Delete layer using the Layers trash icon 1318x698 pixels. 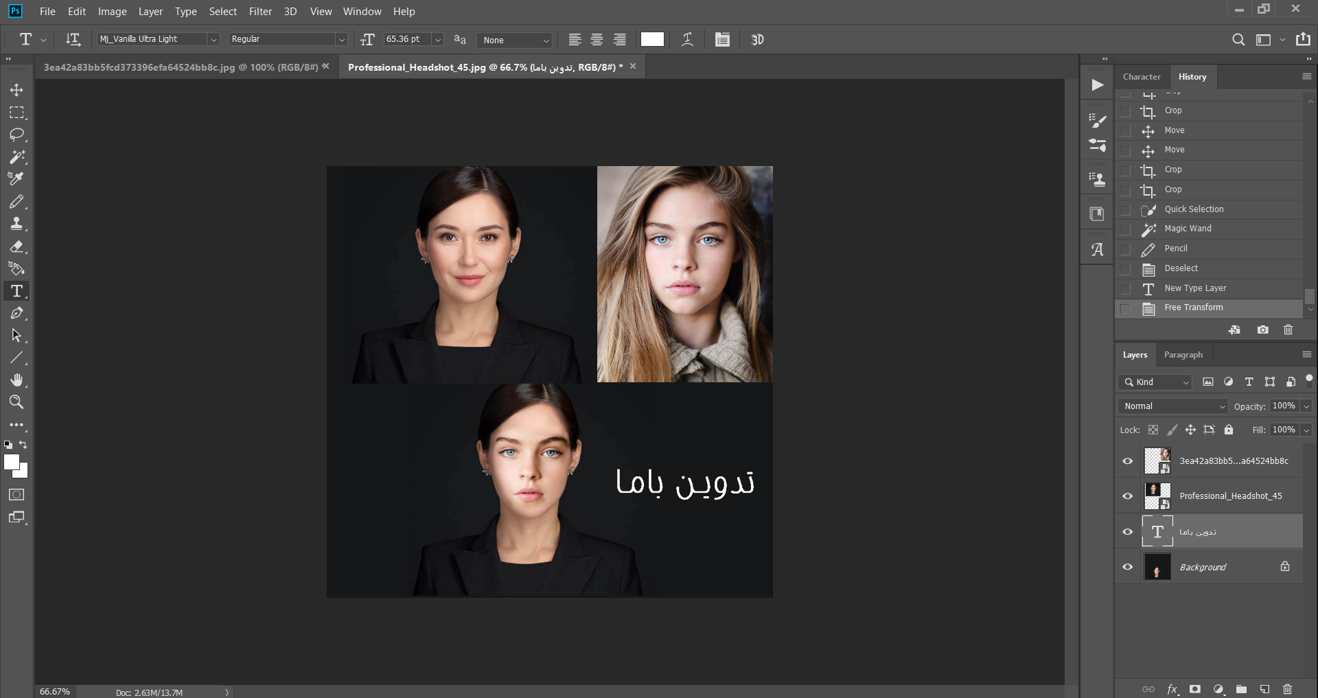click(x=1288, y=689)
